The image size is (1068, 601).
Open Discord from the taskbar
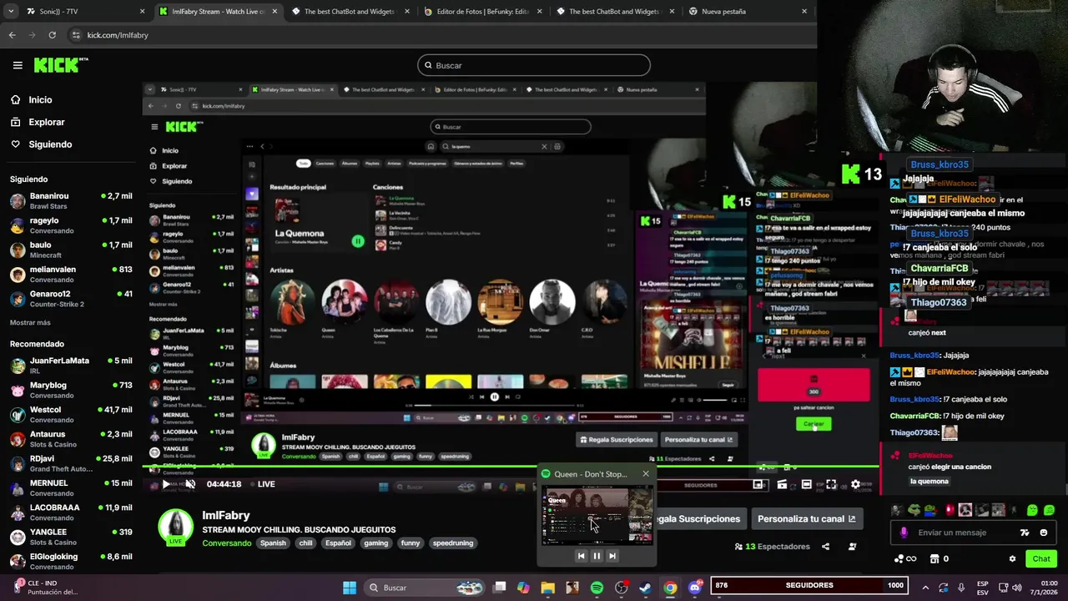(x=694, y=588)
